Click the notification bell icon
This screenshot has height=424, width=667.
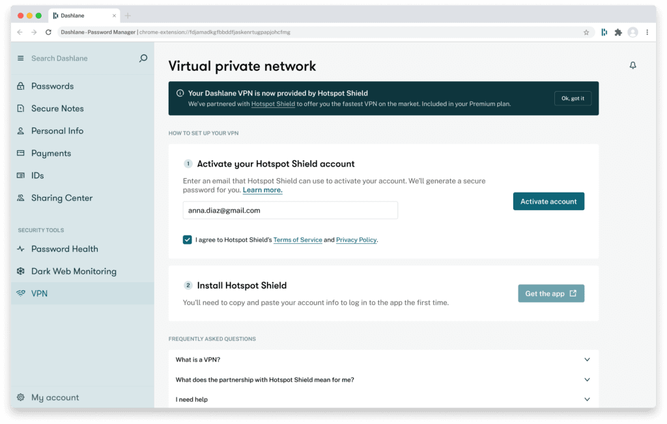[x=632, y=66]
